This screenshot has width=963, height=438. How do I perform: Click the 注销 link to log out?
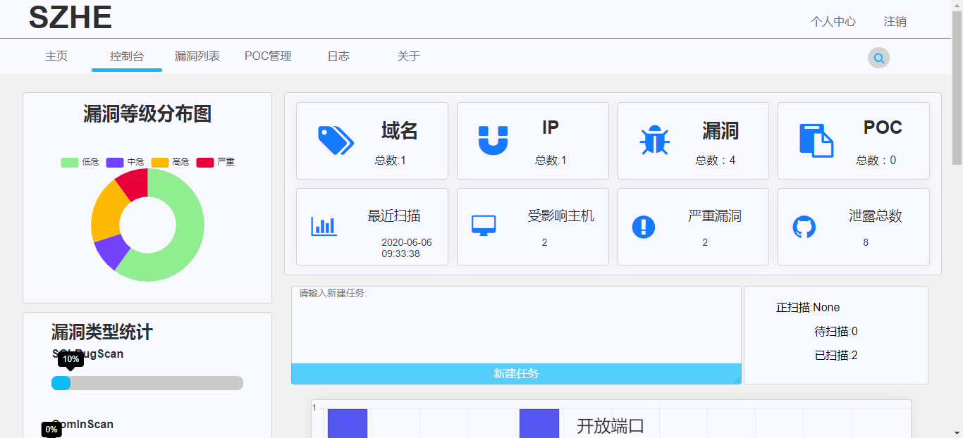pos(895,22)
